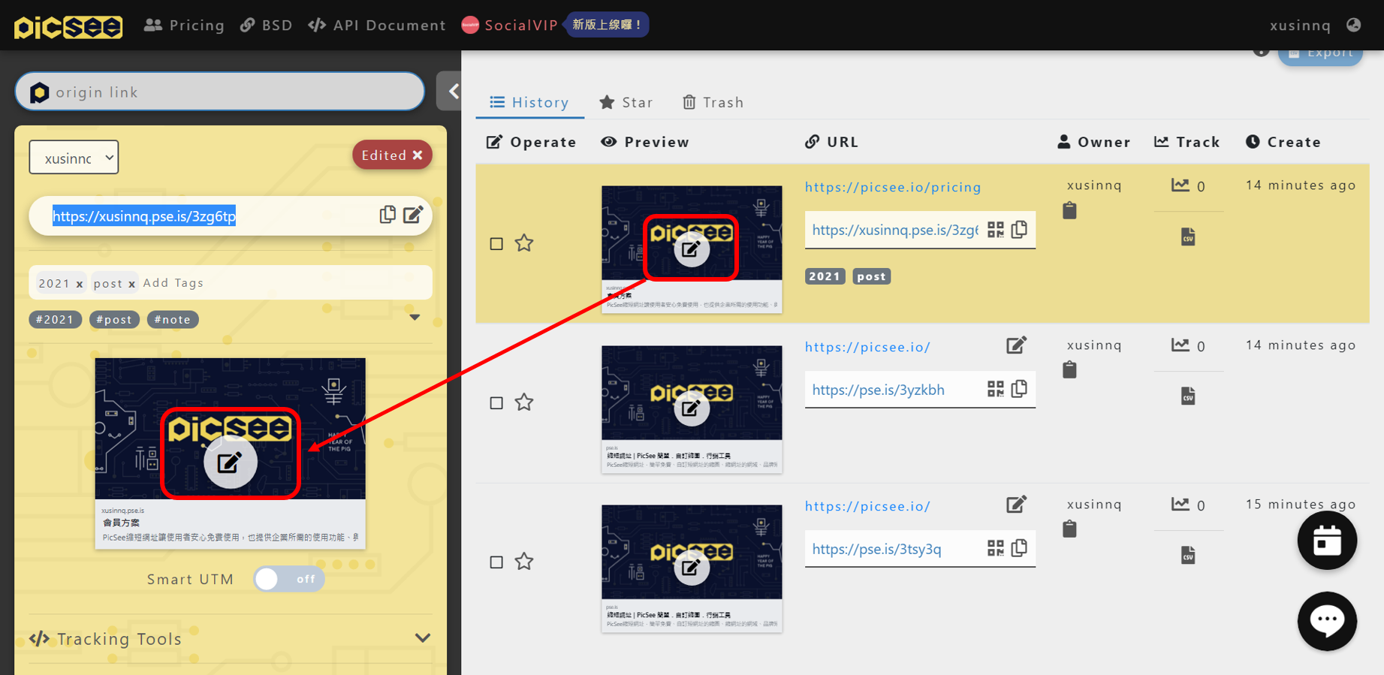Open the https://picsee.io/pricing link

click(893, 187)
